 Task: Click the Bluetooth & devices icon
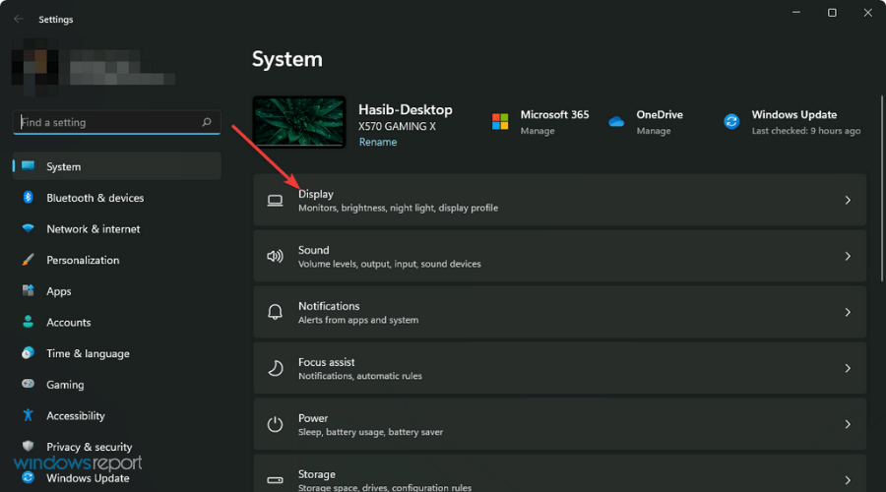[28, 198]
